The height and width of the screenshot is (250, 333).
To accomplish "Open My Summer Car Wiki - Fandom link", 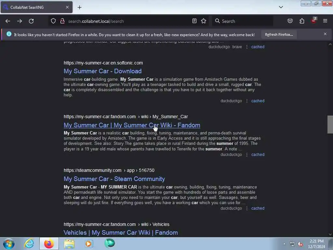I will tap(132, 125).
